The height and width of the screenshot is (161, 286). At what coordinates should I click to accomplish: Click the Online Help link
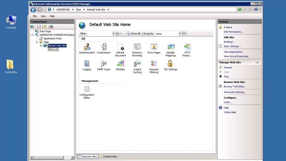230,112
